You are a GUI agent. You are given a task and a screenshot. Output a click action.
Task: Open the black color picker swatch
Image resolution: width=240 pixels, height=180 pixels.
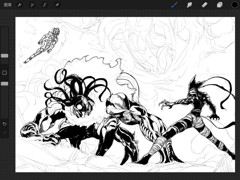point(235,5)
